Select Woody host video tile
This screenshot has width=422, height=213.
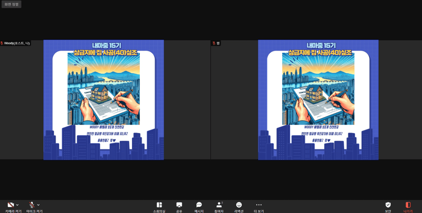coord(103,100)
